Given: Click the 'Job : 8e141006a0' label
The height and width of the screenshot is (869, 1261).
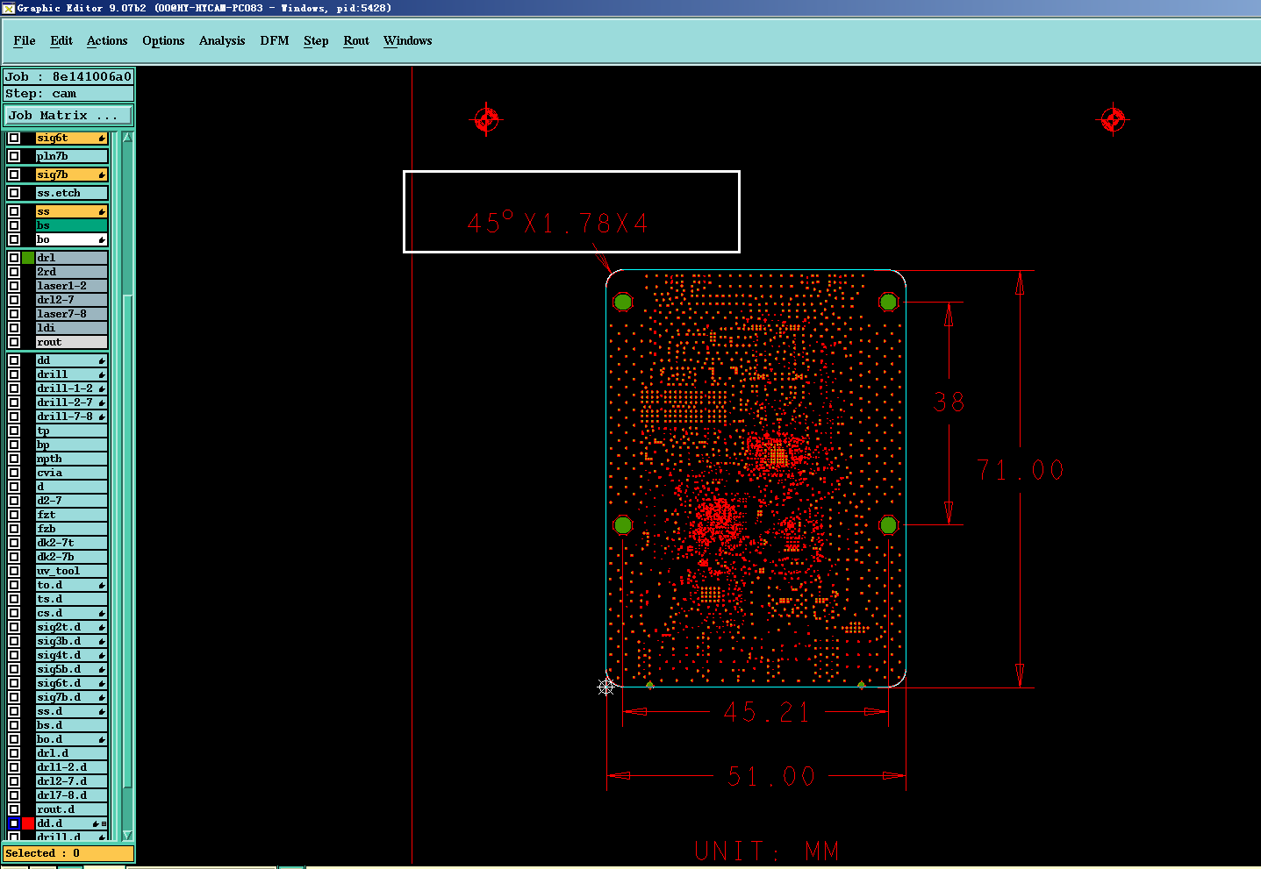Looking at the screenshot, I should [x=68, y=76].
